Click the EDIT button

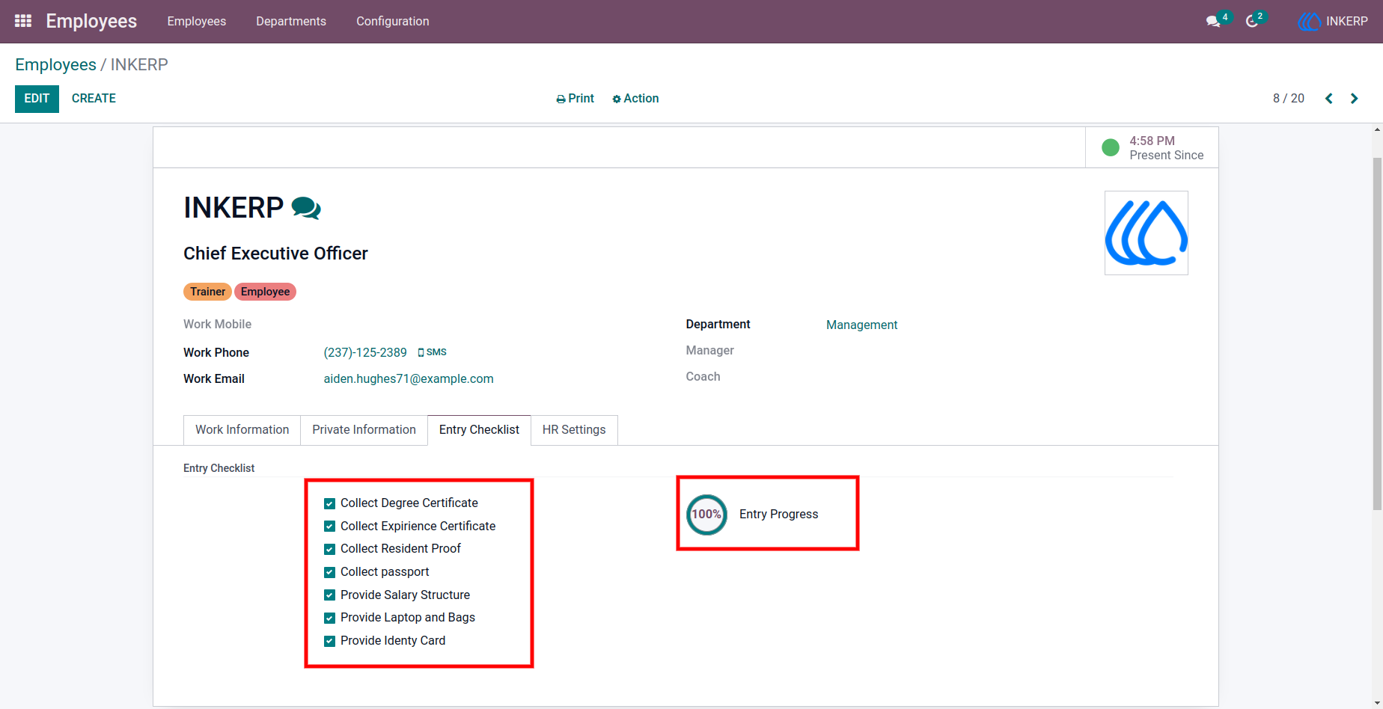pos(37,99)
